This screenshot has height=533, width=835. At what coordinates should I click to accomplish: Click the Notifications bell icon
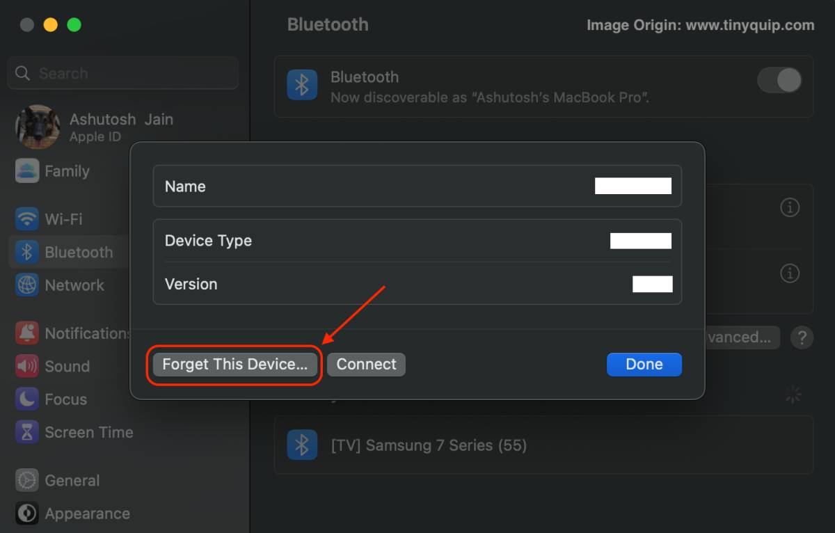(x=27, y=333)
